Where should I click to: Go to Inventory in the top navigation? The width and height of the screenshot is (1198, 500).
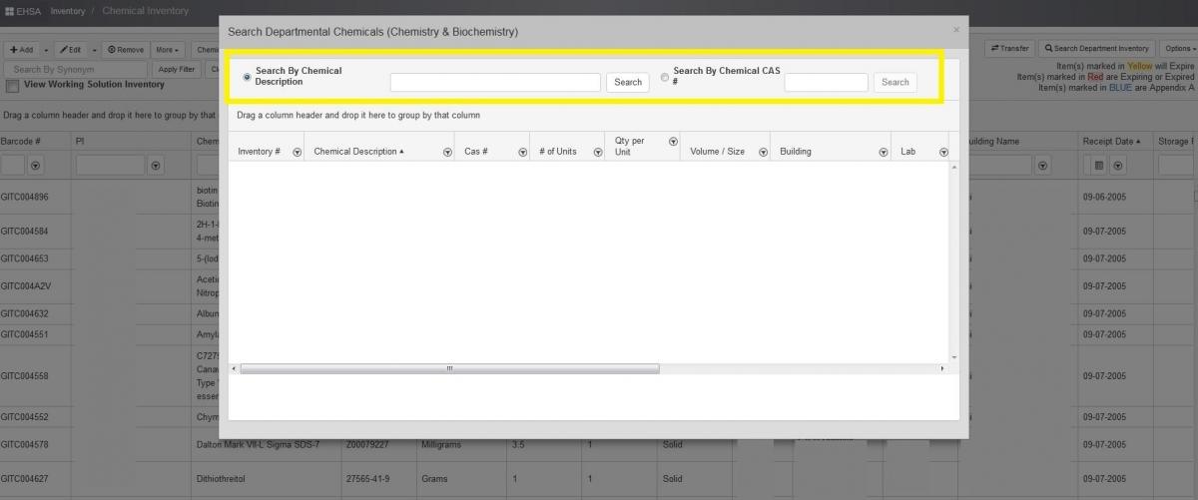[68, 11]
